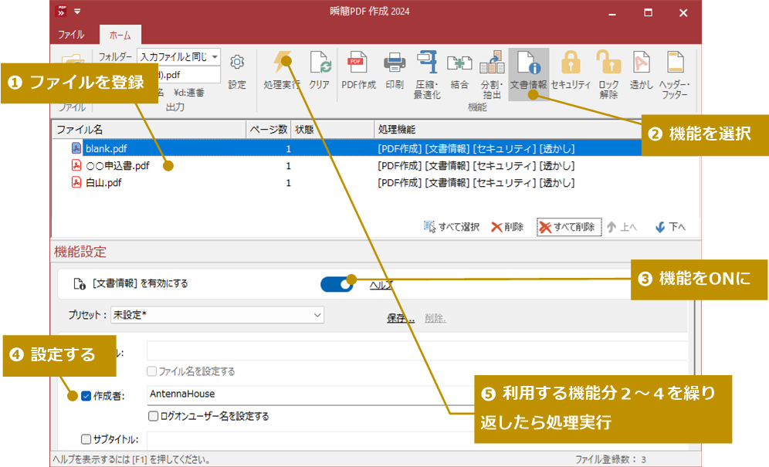Toggle 文書情報 を有効にする switch off
The image size is (769, 467).
[337, 284]
